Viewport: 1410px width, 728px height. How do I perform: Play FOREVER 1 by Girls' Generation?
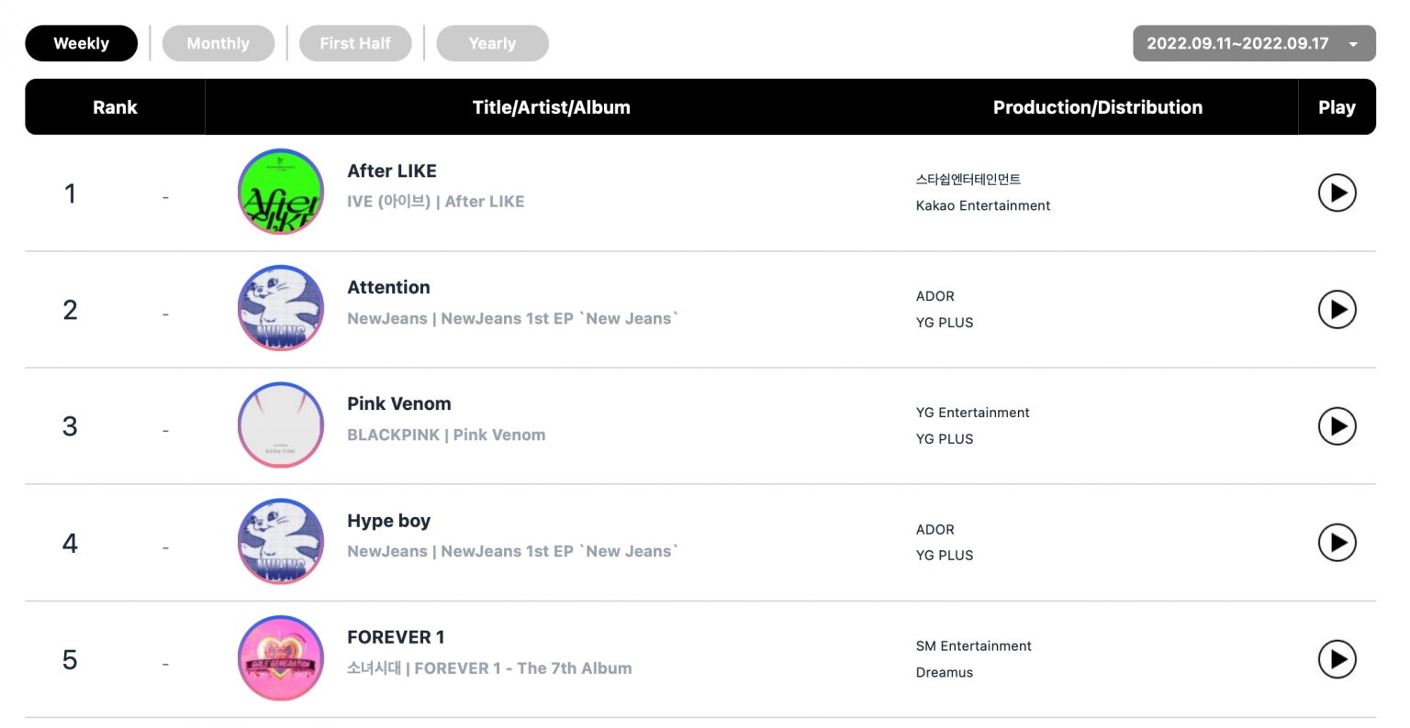pos(1337,659)
